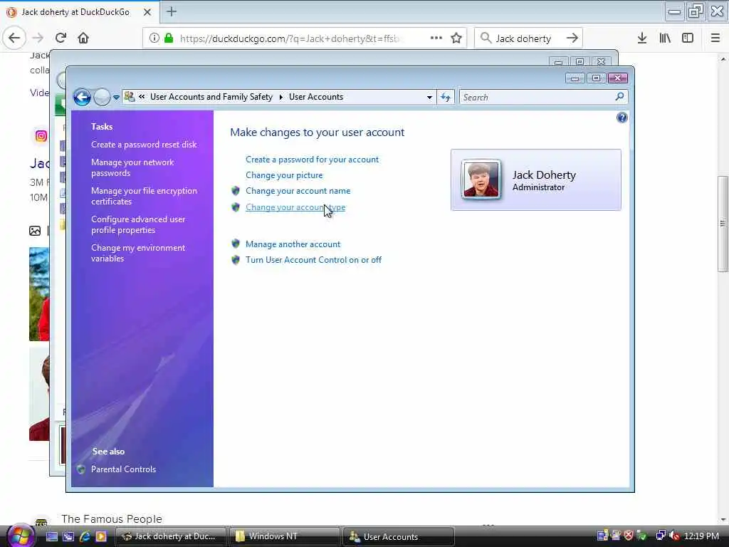
Task: Bookmark this page with the star icon
Action: click(x=456, y=38)
